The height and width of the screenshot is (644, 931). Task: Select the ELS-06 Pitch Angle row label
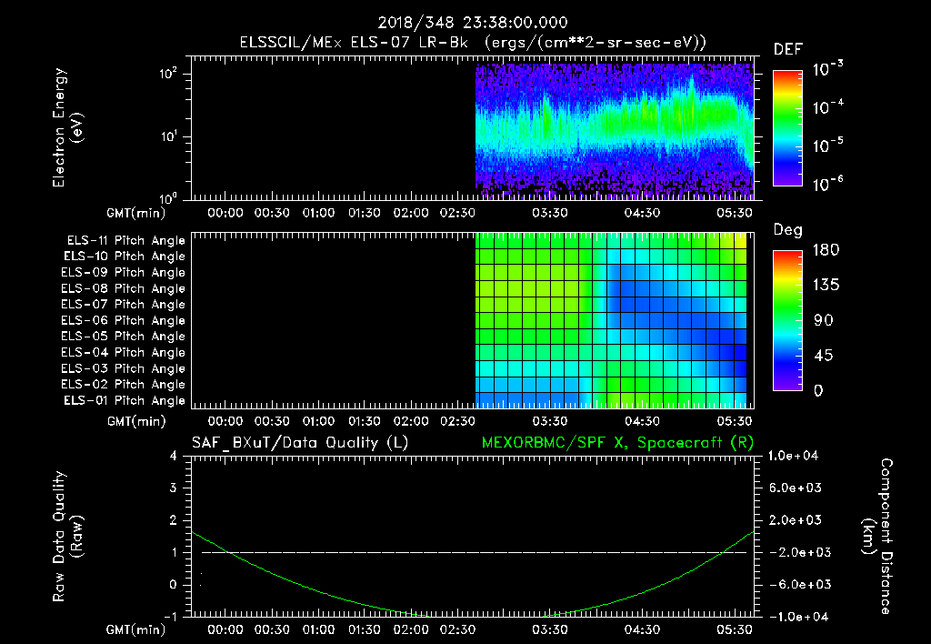(x=124, y=321)
